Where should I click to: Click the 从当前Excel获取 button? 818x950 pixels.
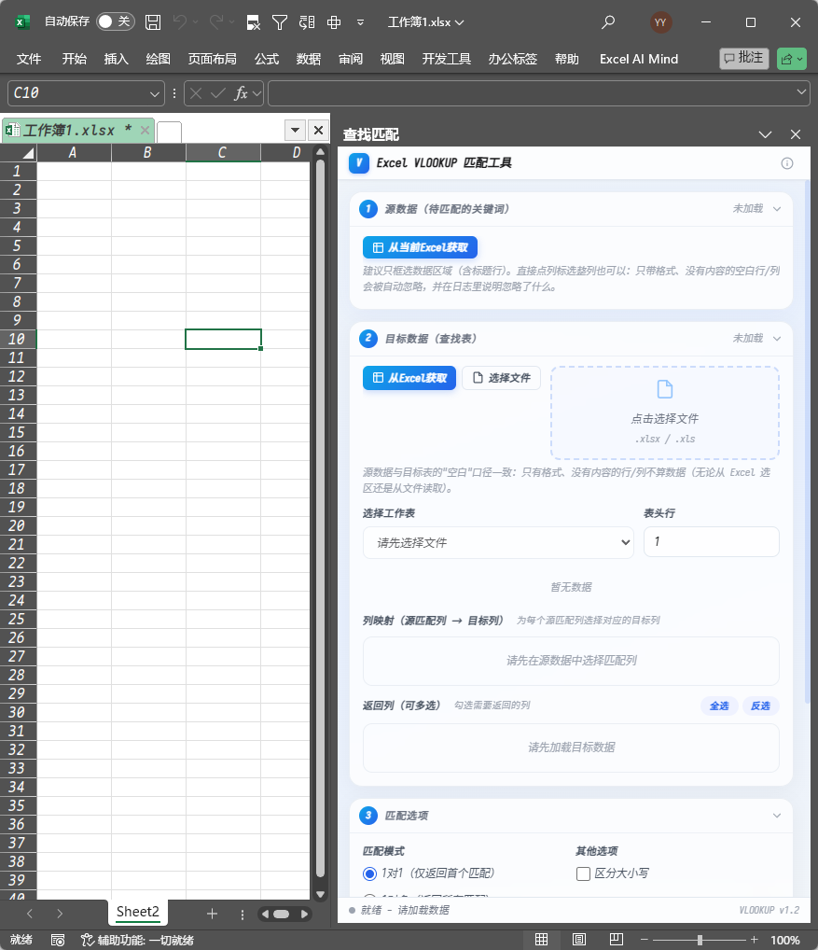(x=421, y=247)
